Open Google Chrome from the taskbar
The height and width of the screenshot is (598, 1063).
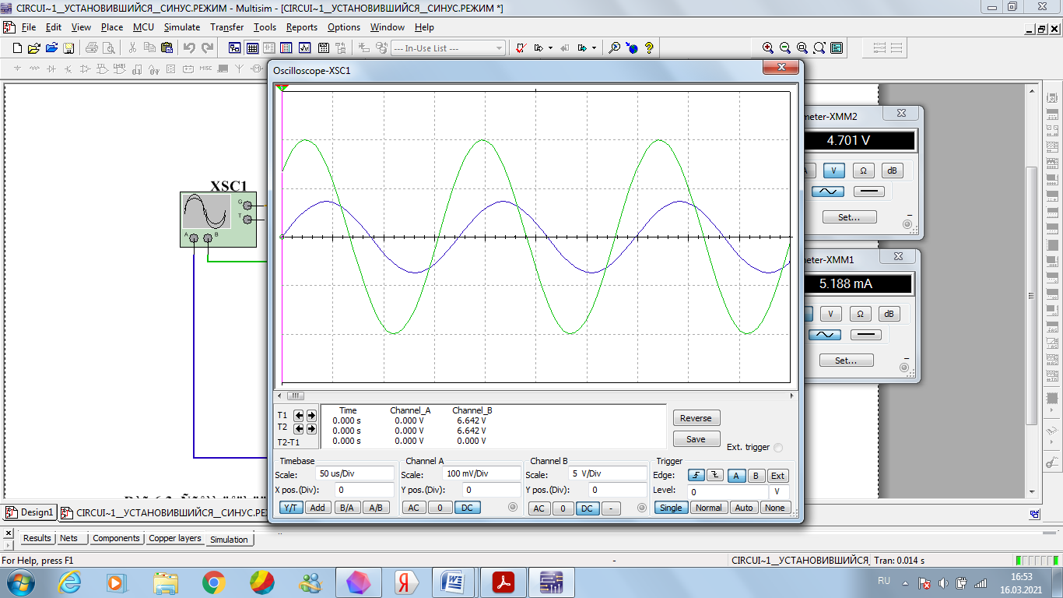pos(213,582)
